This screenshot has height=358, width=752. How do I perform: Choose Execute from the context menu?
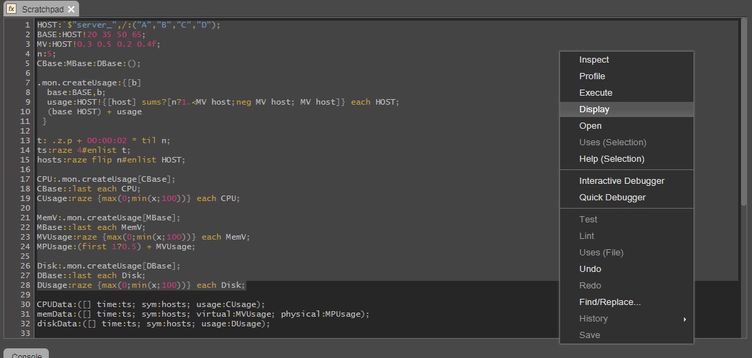click(626, 93)
